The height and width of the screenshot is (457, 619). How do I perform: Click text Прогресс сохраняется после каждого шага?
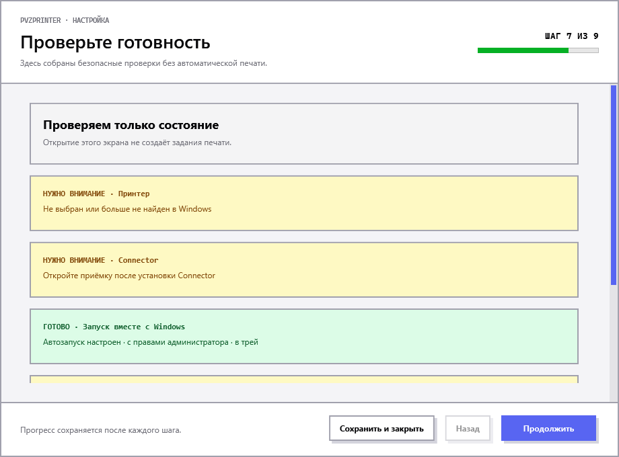pyautogui.click(x=101, y=430)
